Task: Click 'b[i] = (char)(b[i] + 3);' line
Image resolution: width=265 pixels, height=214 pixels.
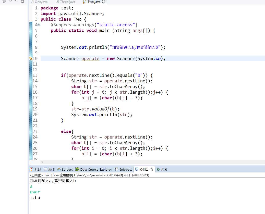Action: (112, 154)
